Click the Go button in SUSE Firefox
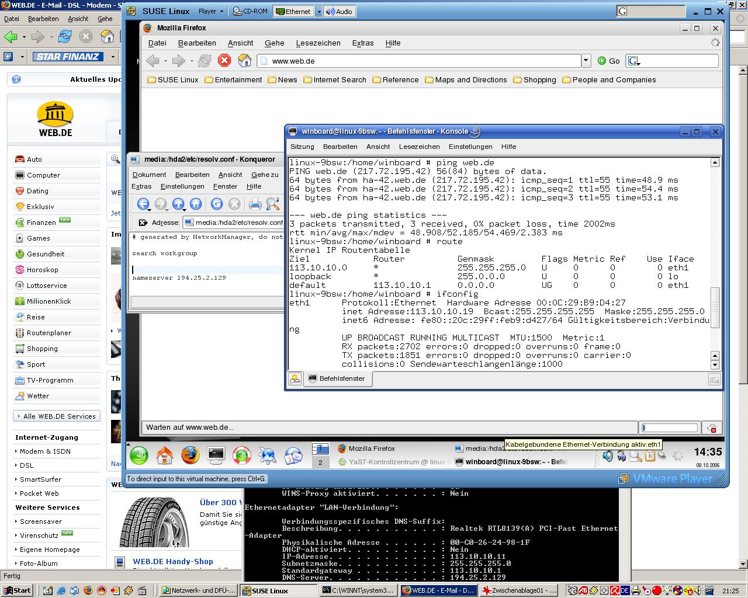Viewport: 748px width, 598px height. coord(609,61)
